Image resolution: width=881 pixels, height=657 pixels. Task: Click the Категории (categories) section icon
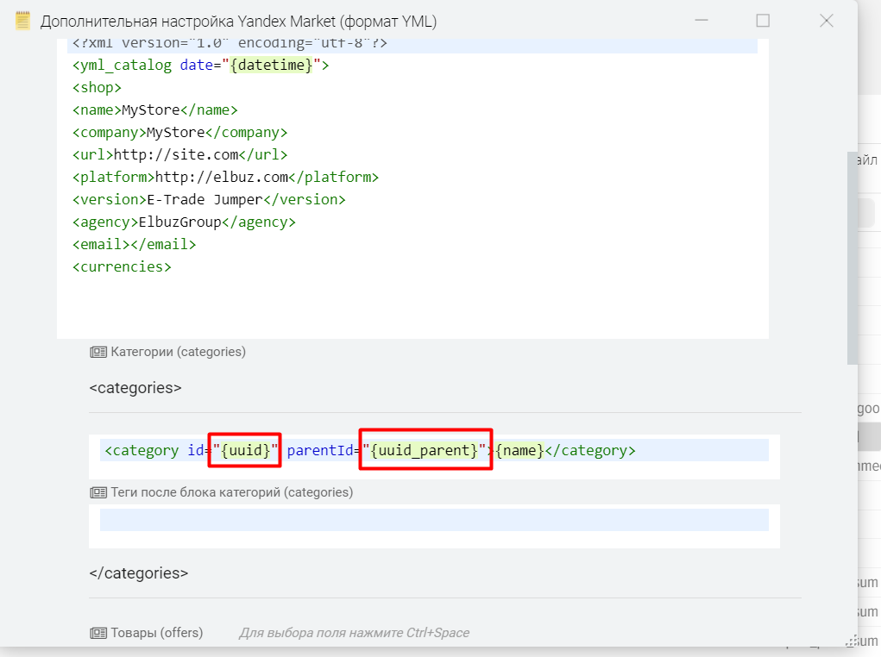pyautogui.click(x=98, y=352)
